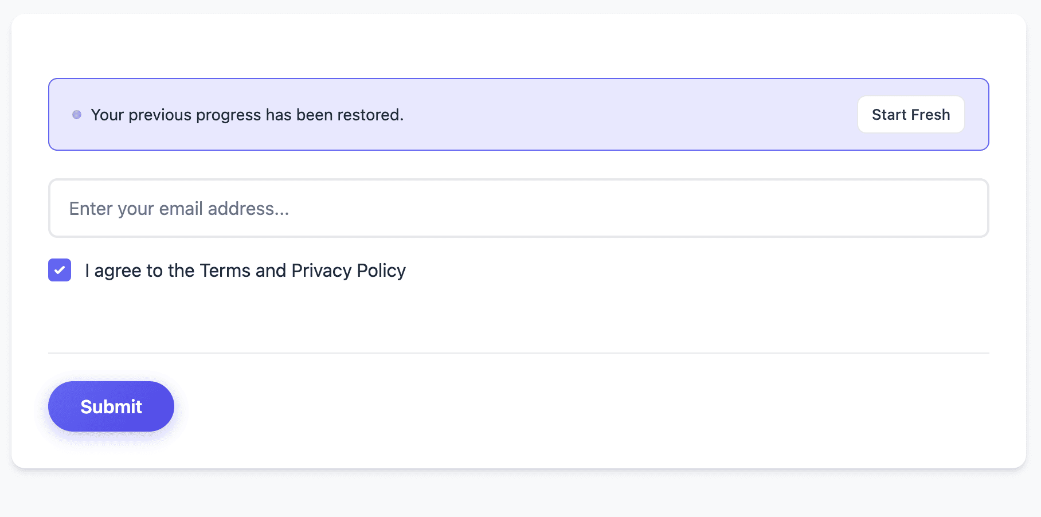Click the Submit button below the divider
This screenshot has width=1041, height=517.
(x=111, y=406)
